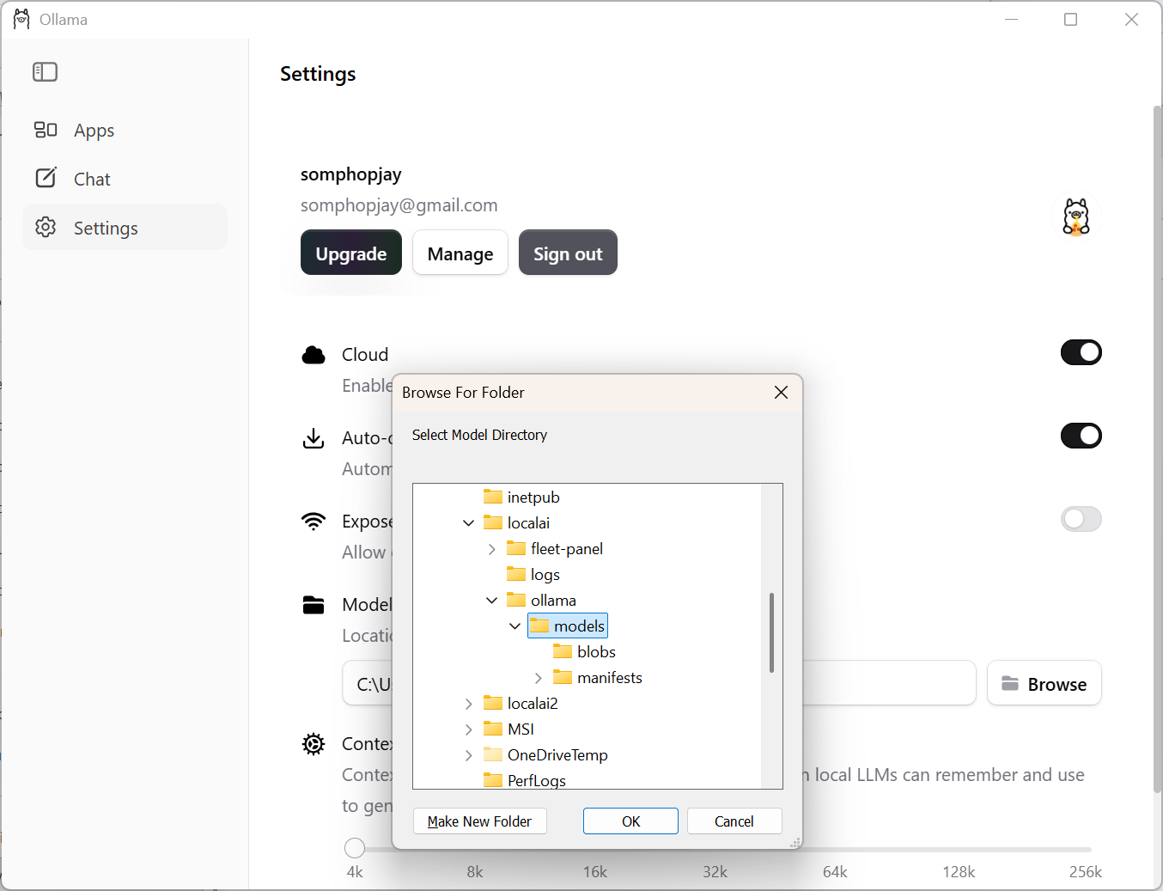Click the Cloud icon in settings

pos(314,355)
